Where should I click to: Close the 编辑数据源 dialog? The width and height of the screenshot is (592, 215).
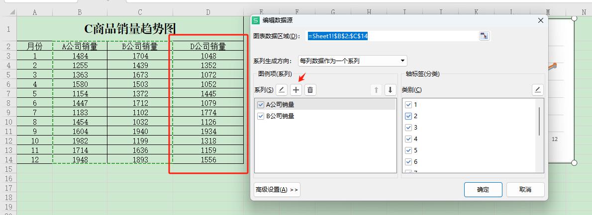click(541, 20)
